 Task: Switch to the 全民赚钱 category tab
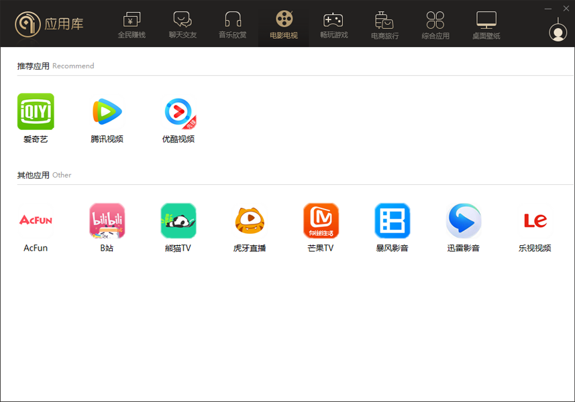132,25
